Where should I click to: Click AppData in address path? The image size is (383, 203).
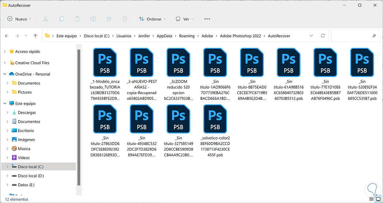point(164,36)
